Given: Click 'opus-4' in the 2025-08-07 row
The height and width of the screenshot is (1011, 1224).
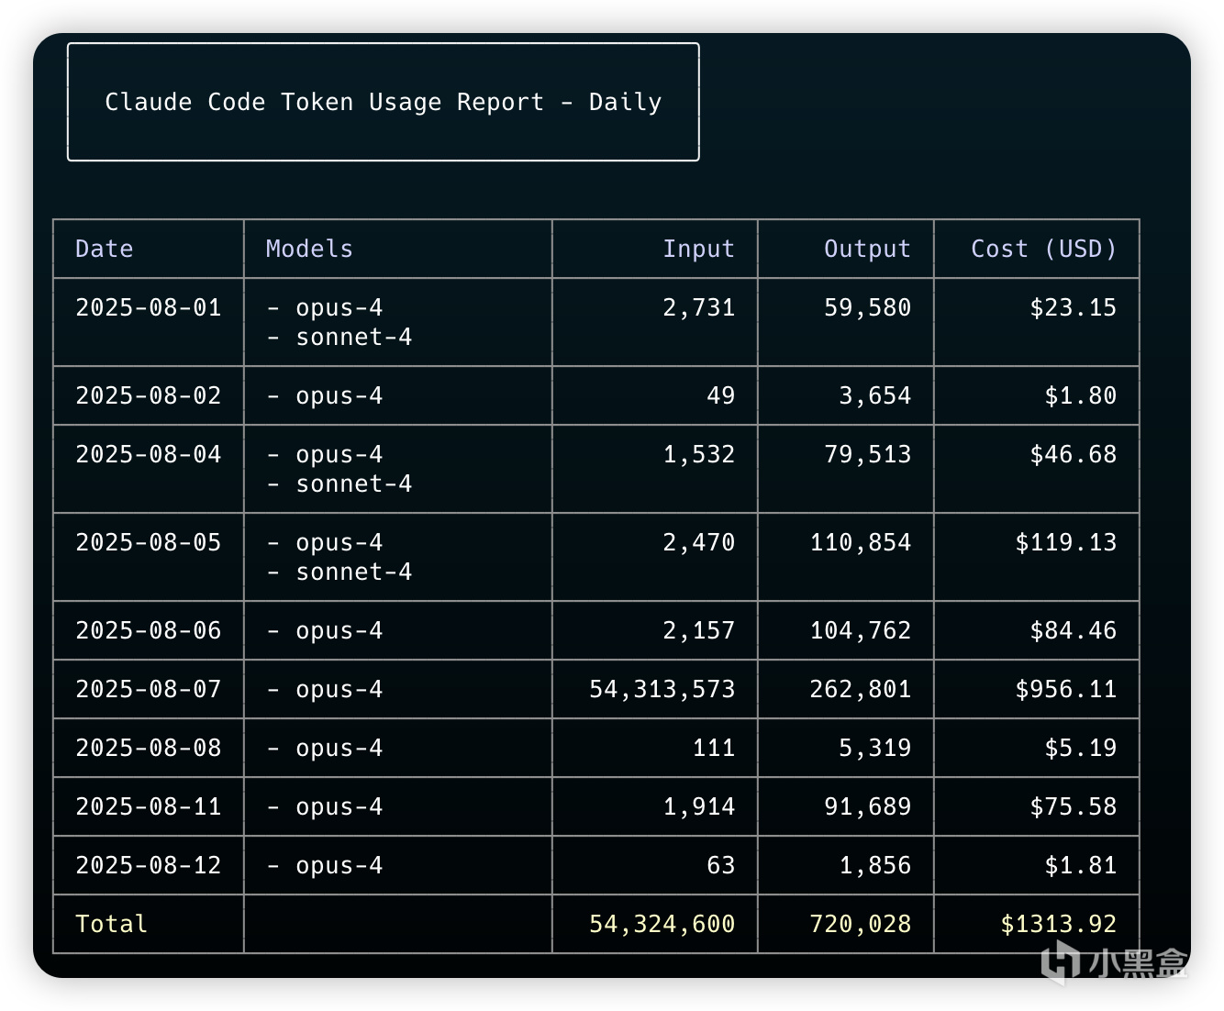Looking at the screenshot, I should tap(339, 690).
